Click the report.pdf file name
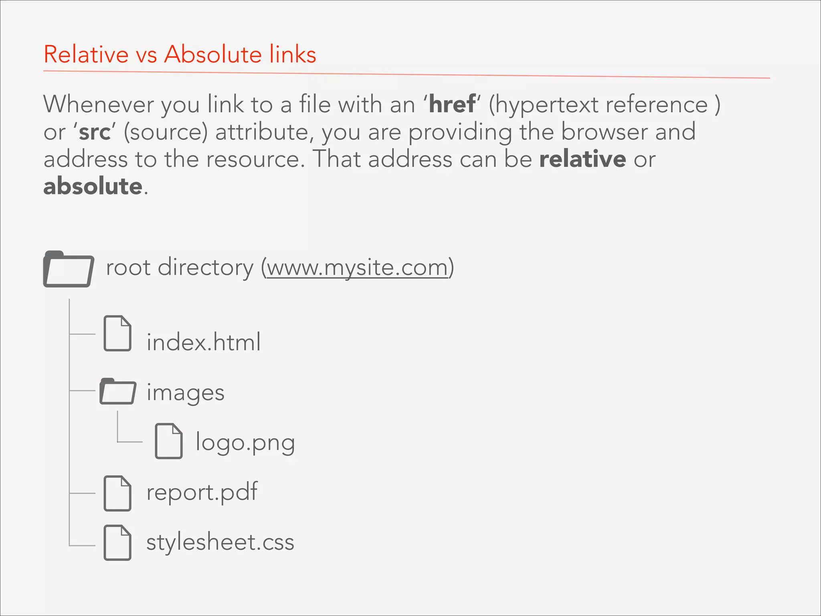 (x=202, y=492)
